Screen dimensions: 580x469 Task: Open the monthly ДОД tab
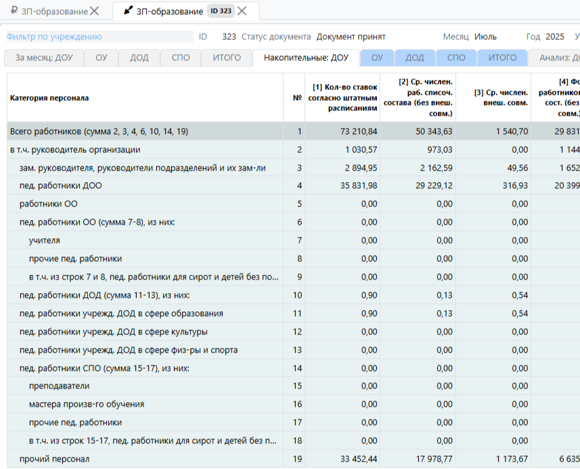tap(139, 58)
